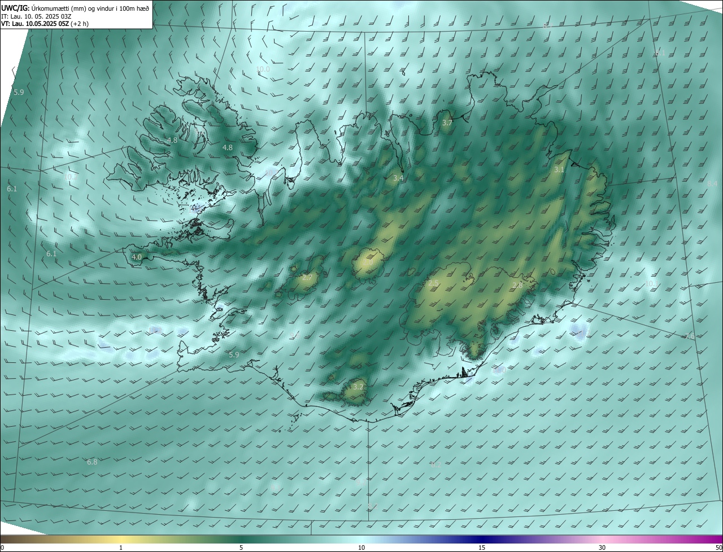Viewport: 723px width, 552px height.
Task: Click the 6.8 value label over the ocean
Action: (x=92, y=462)
